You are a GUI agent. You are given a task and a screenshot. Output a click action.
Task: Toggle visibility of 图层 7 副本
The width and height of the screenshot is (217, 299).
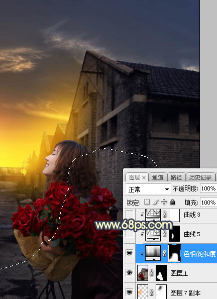click(x=129, y=292)
